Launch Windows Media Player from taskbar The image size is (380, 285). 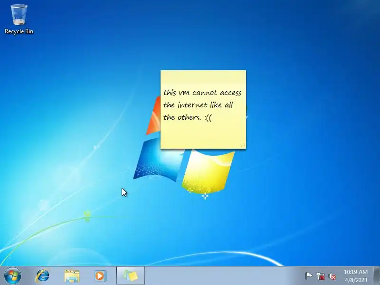(100, 276)
